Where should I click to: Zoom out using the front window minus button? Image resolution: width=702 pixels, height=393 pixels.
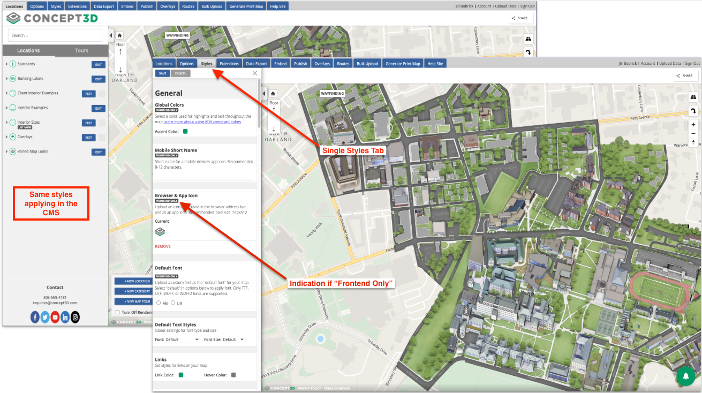[693, 133]
